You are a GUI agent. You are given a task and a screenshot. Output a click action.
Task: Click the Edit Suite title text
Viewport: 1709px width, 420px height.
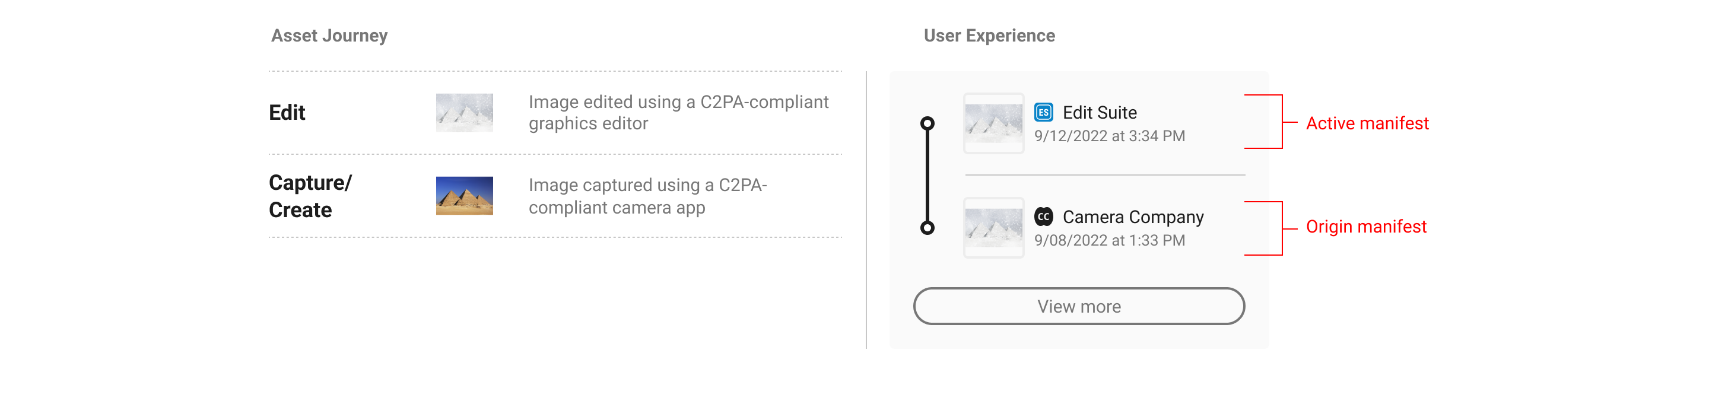(x=1100, y=113)
